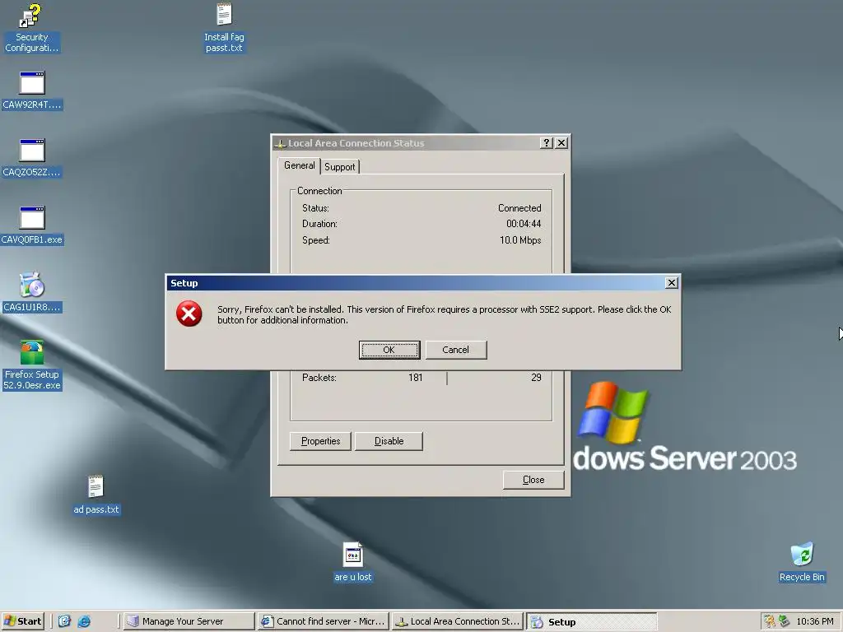Click OK in the Setup error dialog
The height and width of the screenshot is (632, 843).
click(389, 350)
